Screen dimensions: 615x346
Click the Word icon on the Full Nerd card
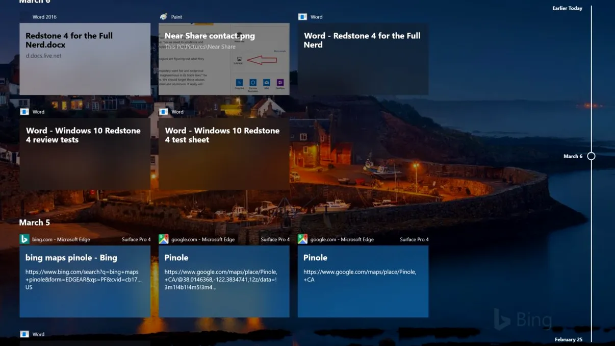(x=302, y=16)
